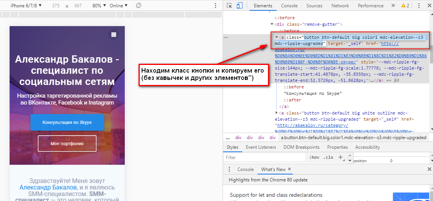Select the "Консультация по Skype" text node

(313, 93)
